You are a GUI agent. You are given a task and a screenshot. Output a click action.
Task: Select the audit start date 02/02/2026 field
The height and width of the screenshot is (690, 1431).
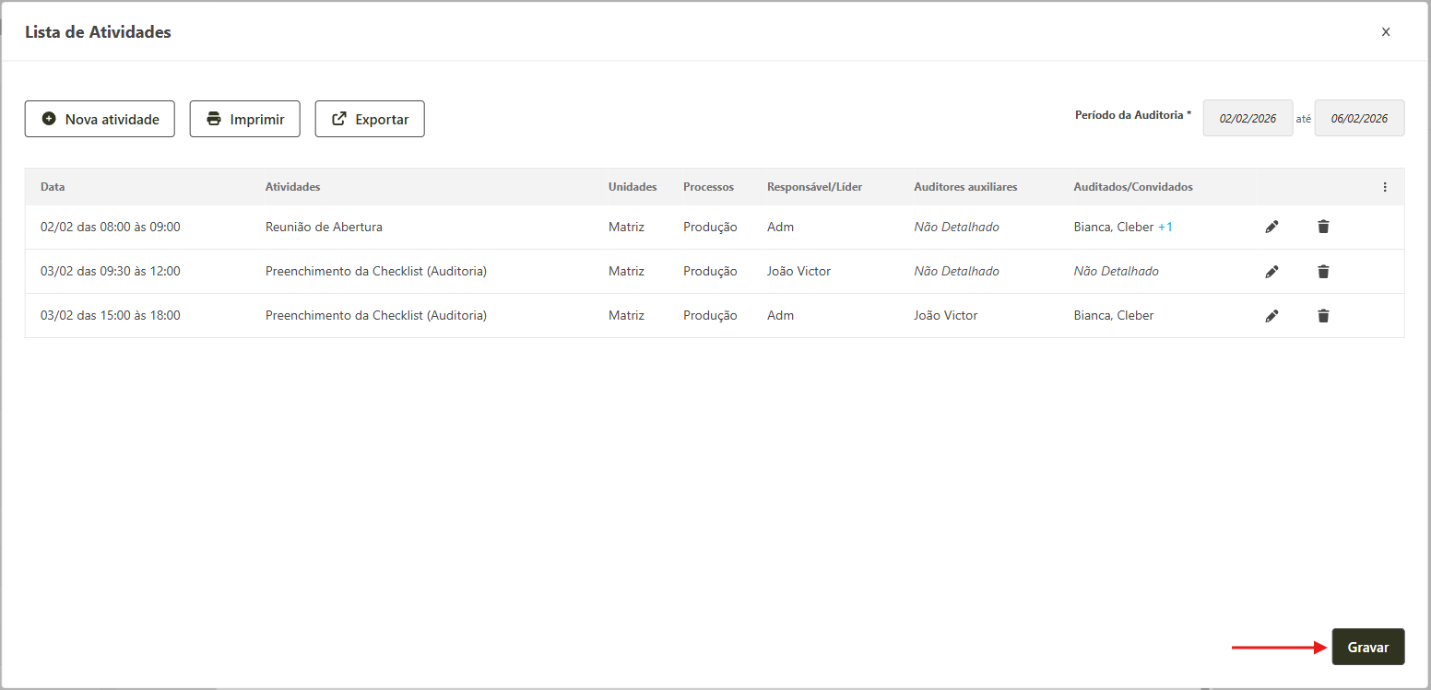pyautogui.click(x=1248, y=118)
